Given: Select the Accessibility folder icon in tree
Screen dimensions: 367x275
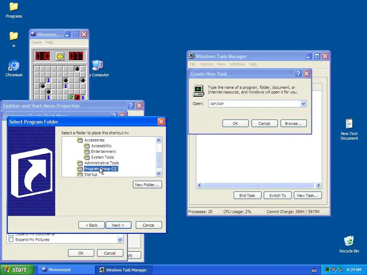Looking at the screenshot, I should (87, 146).
